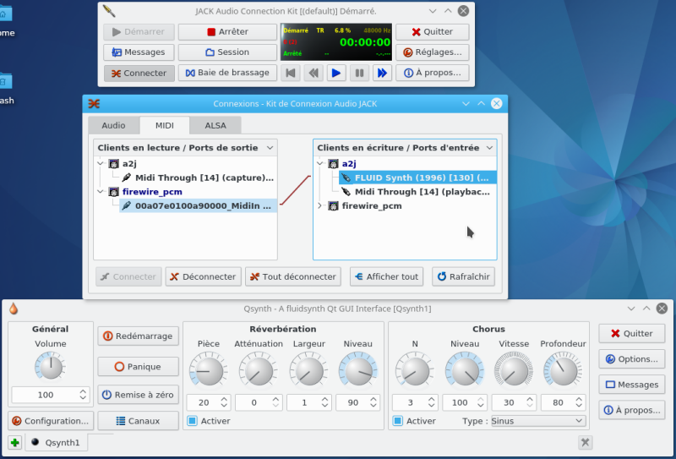
Task: Sort input ports via header arrow
Action: click(x=489, y=148)
